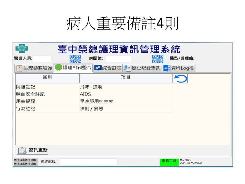Click the 機型/護理站 label

(182, 58)
